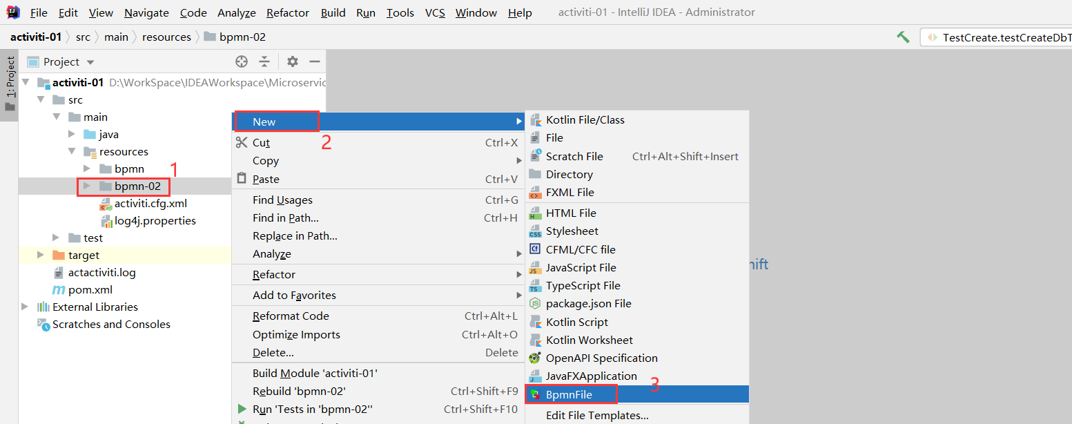Choose Kotlin Script in New submenu
This screenshot has width=1072, height=424.
click(637, 322)
